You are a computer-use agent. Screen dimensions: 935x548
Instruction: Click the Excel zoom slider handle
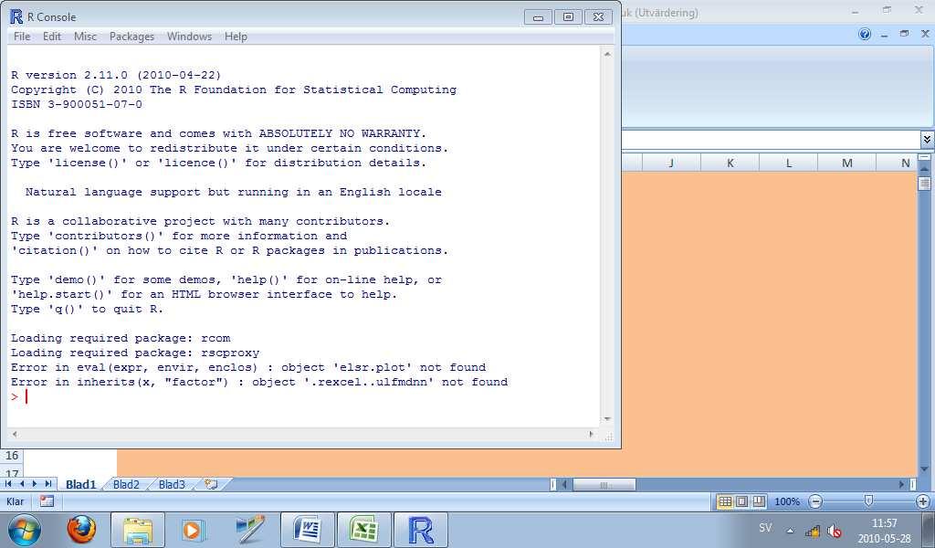[x=869, y=501]
